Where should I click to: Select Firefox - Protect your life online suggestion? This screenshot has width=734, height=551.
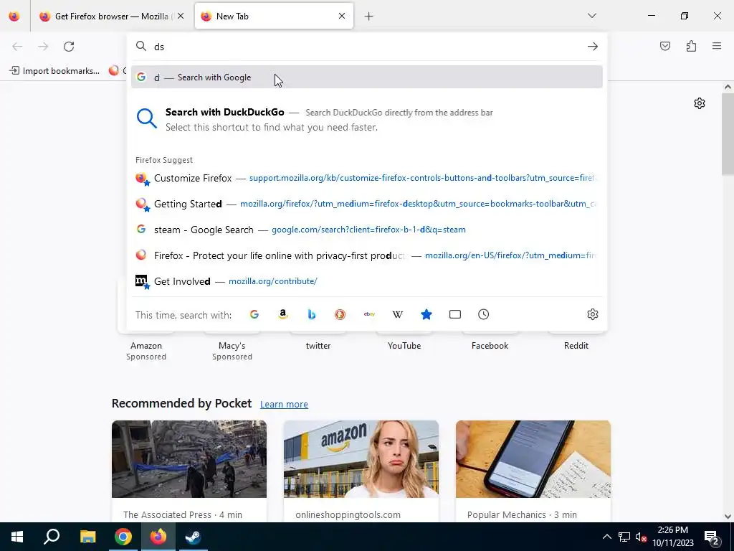point(367,255)
